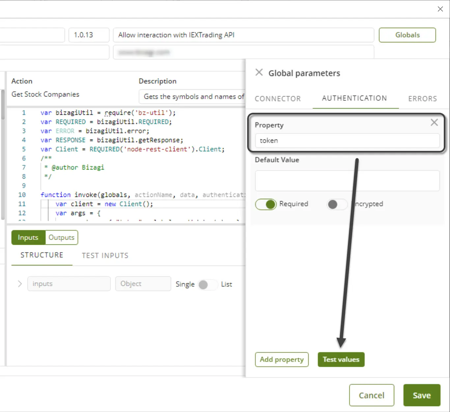
Task: Open the Globals button
Action: [407, 35]
